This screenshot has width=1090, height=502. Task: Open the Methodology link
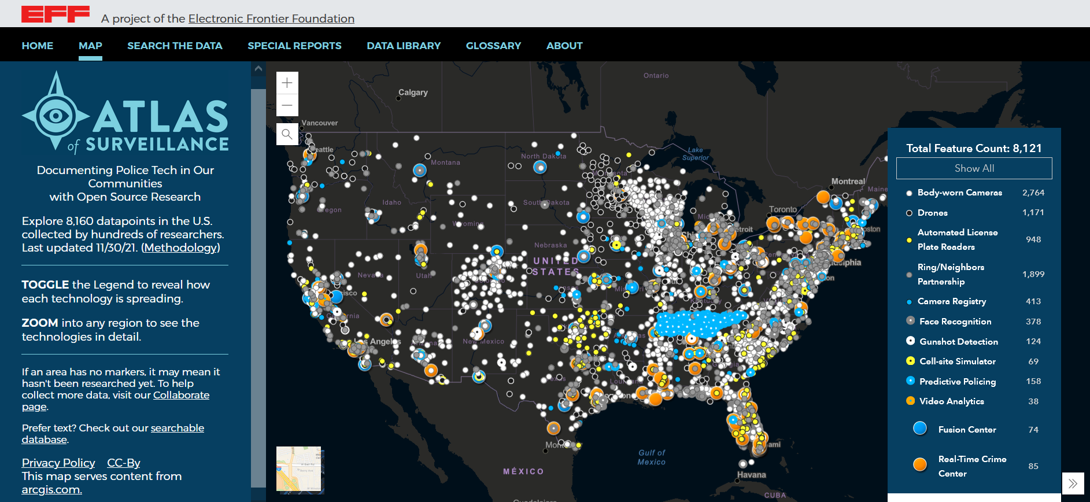(180, 248)
